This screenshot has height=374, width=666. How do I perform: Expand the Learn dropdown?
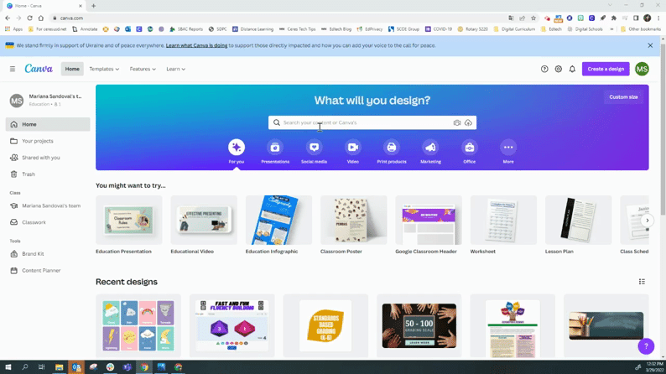175,69
